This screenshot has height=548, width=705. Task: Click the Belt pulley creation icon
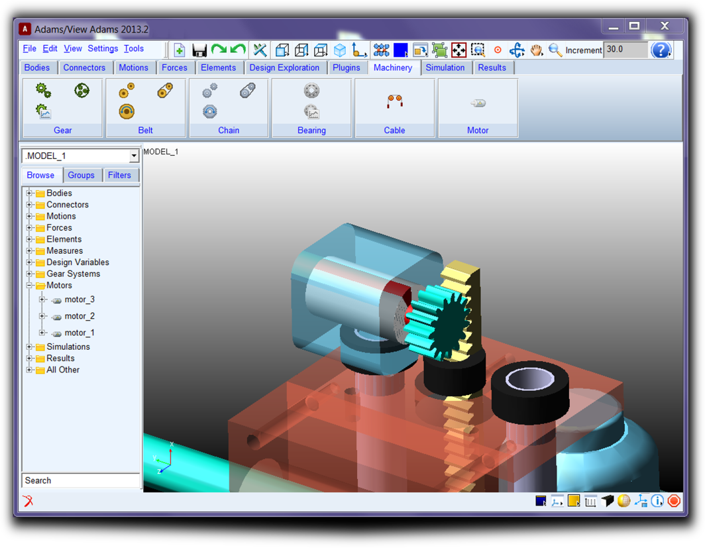click(x=127, y=91)
